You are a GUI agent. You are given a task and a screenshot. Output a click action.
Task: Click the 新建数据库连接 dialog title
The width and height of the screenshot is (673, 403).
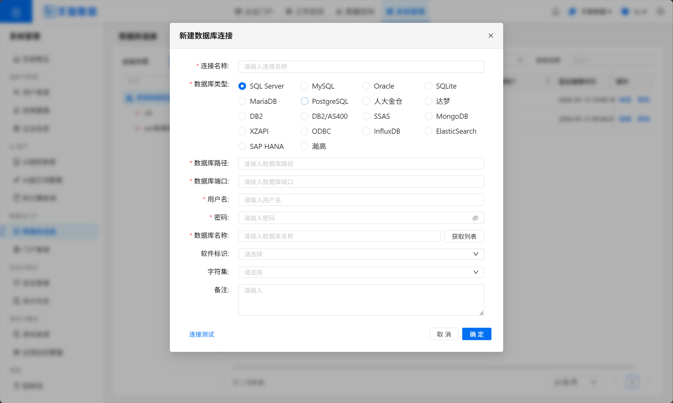tap(206, 36)
